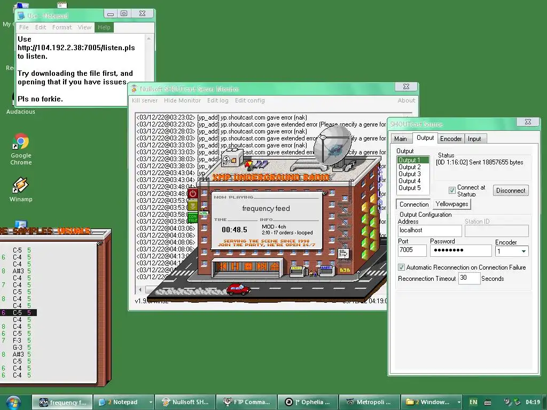Screen dimensions: 547x410
Task: Switch to Input tab in SHOUTcast Source
Action: (x=474, y=139)
